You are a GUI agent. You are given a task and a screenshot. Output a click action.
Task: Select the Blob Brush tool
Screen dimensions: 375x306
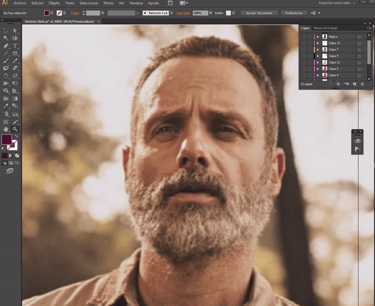tap(6, 68)
